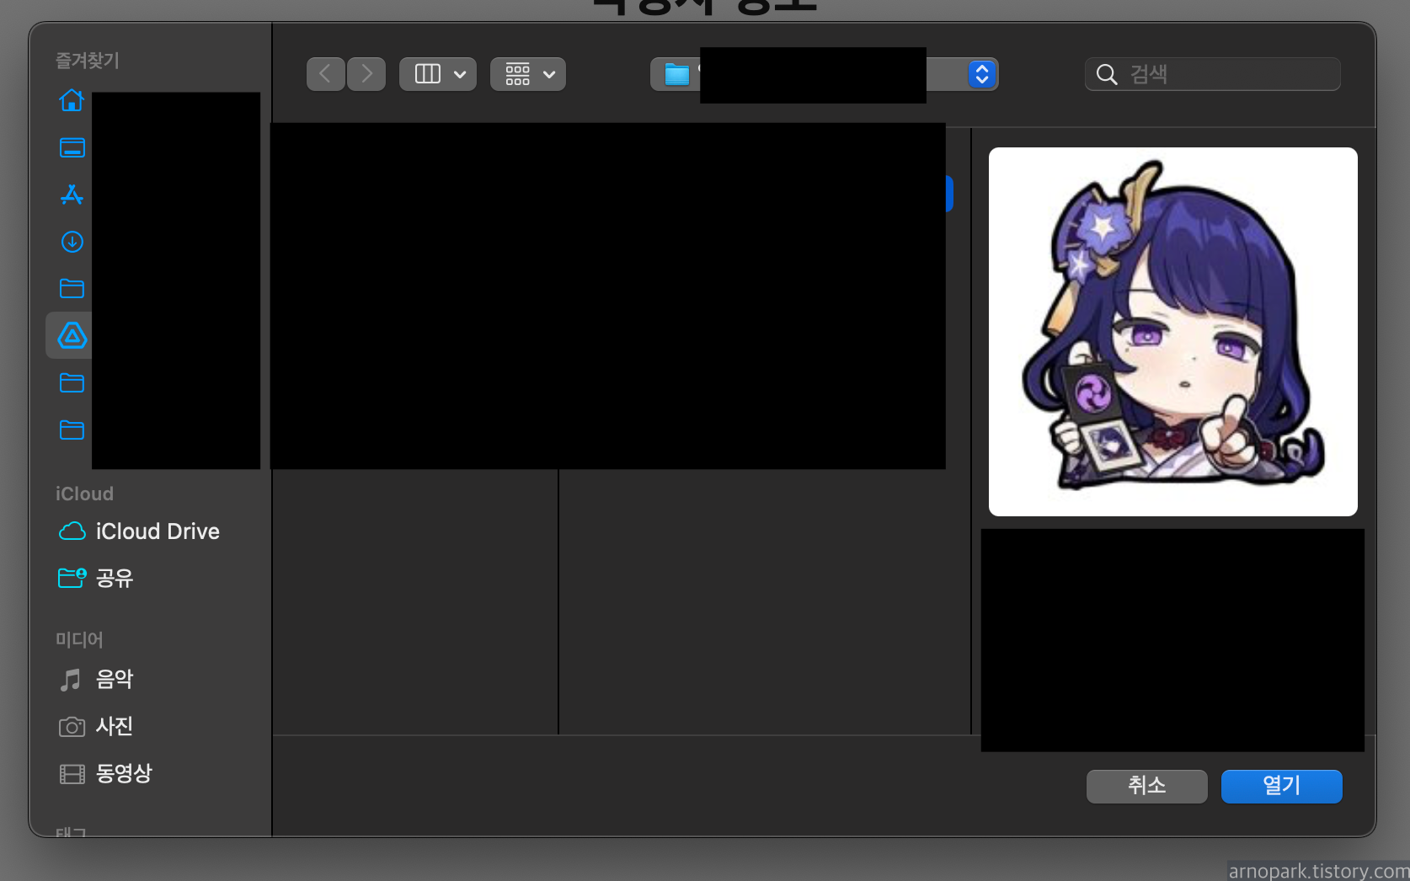1410x881 pixels.
Task: Go back with the left arrow button
Action: [325, 74]
